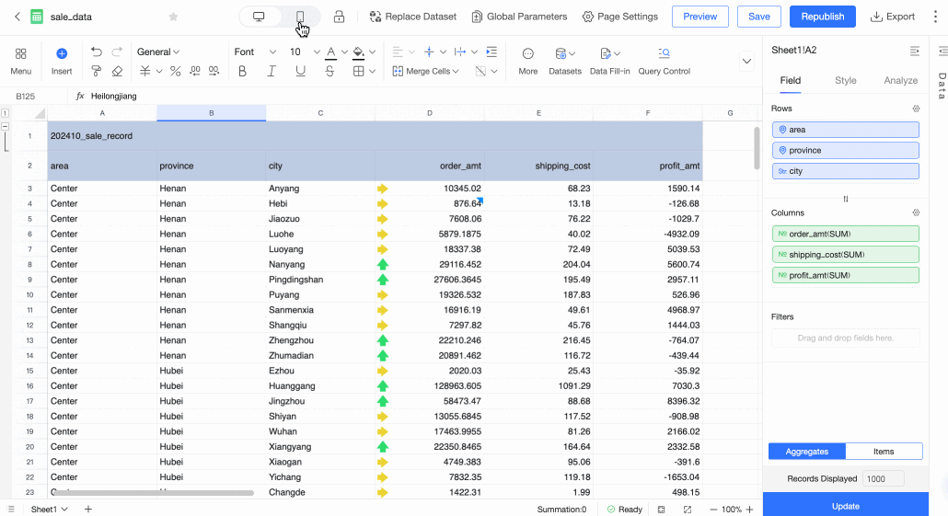Click the eraser clear-format icon
The image size is (948, 516).
(x=117, y=71)
